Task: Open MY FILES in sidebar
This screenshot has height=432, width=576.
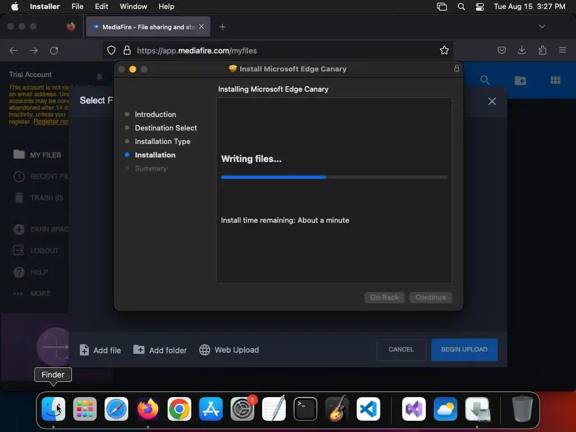Action: [37, 155]
